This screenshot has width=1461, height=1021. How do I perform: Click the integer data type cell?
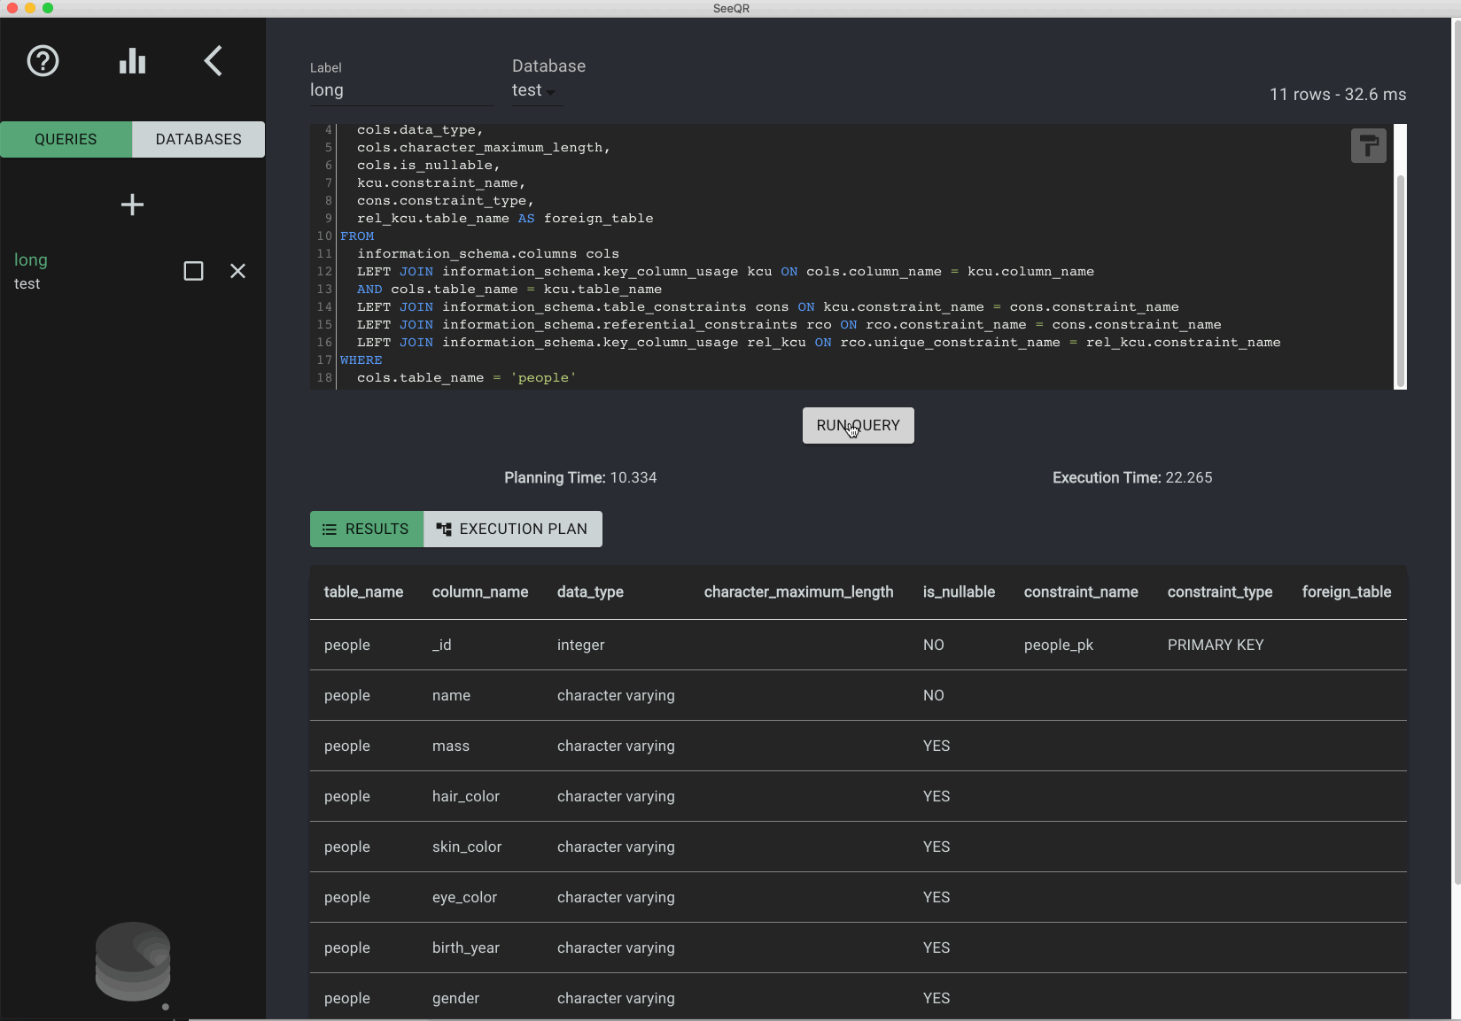(581, 645)
